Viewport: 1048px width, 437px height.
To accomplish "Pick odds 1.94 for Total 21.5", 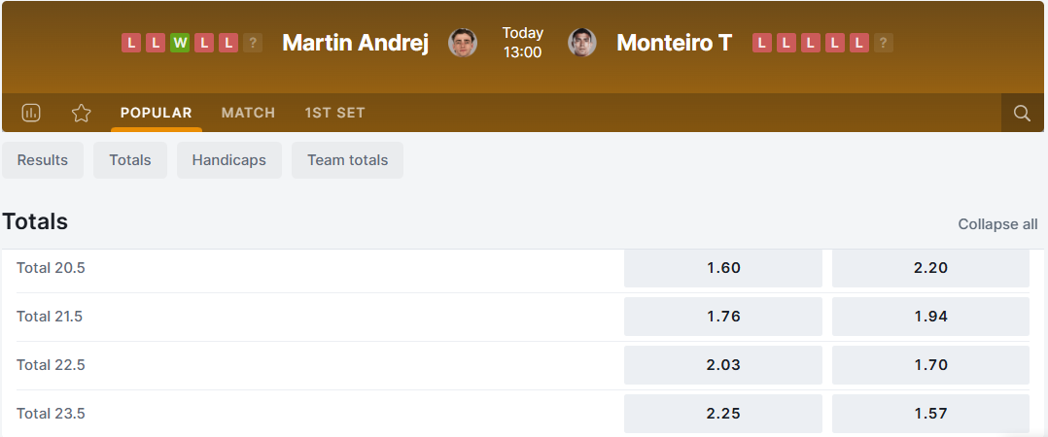I will click(930, 317).
